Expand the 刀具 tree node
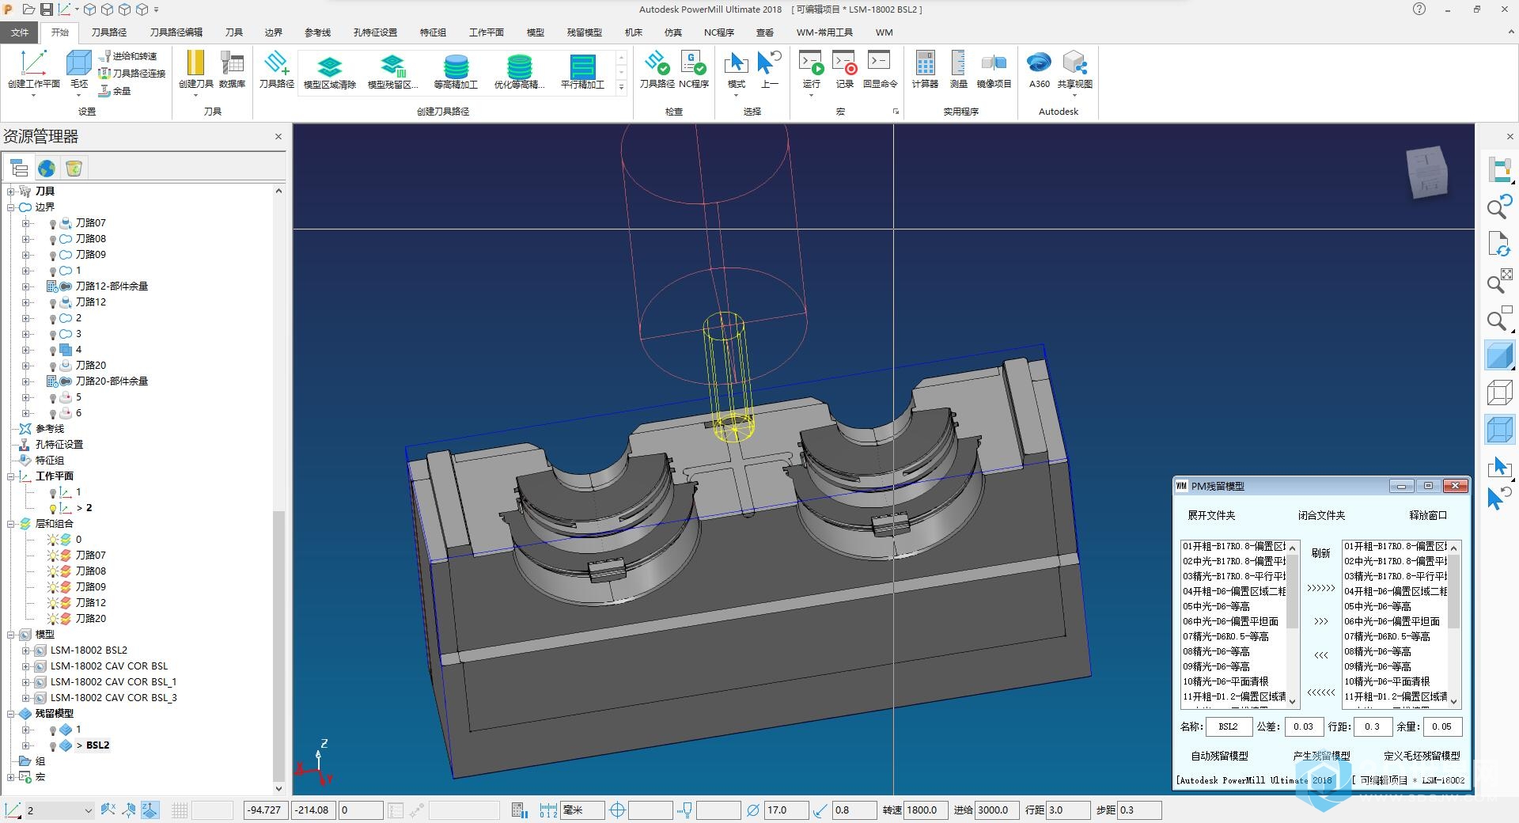Image resolution: width=1519 pixels, height=823 pixels. coord(11,192)
